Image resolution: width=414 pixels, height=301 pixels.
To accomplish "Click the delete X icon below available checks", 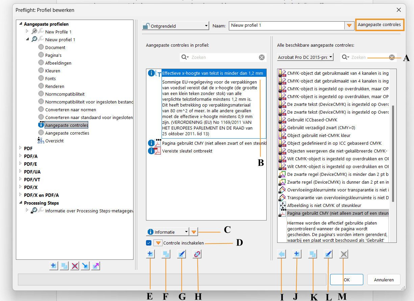I will 343,254.
